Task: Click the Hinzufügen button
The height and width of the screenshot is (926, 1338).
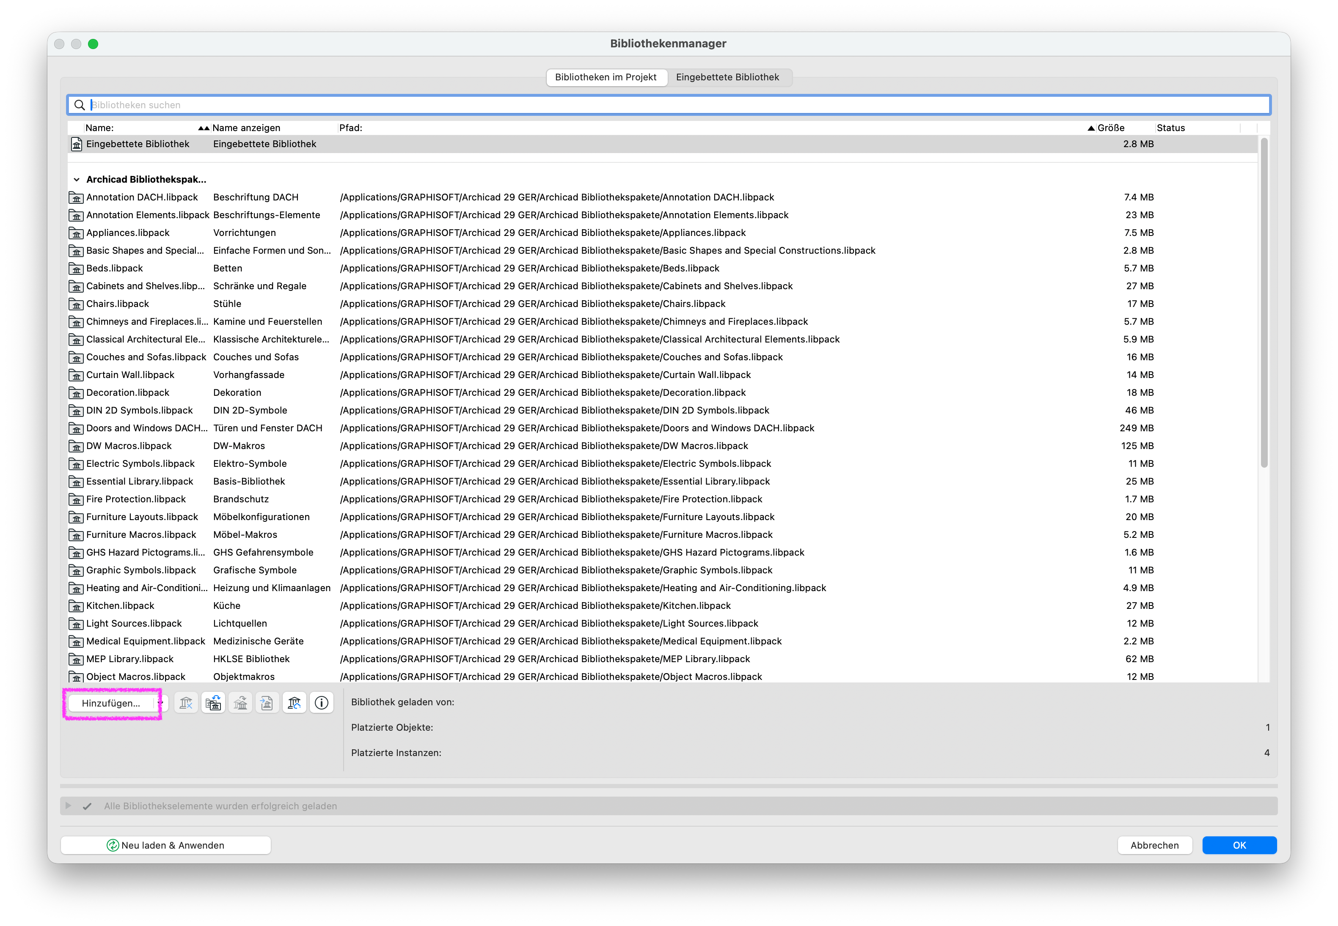Action: coord(111,703)
